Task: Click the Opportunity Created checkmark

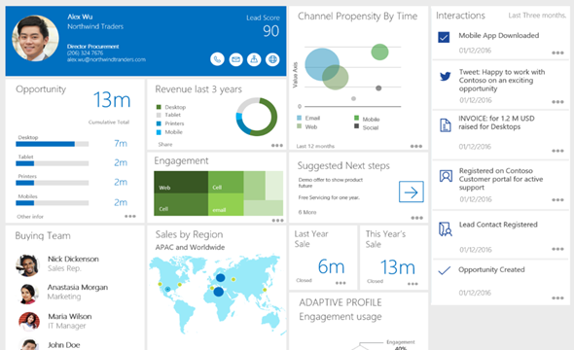Action: [445, 270]
